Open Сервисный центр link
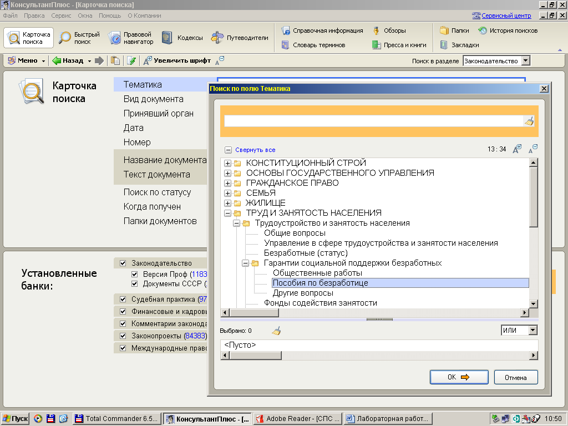This screenshot has width=568, height=426. click(x=506, y=16)
